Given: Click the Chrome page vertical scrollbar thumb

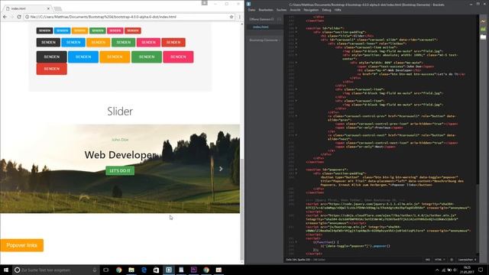Looking at the screenshot, I should pyautogui.click(x=241, y=209).
